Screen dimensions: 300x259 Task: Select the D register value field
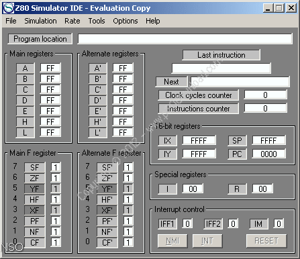point(50,100)
